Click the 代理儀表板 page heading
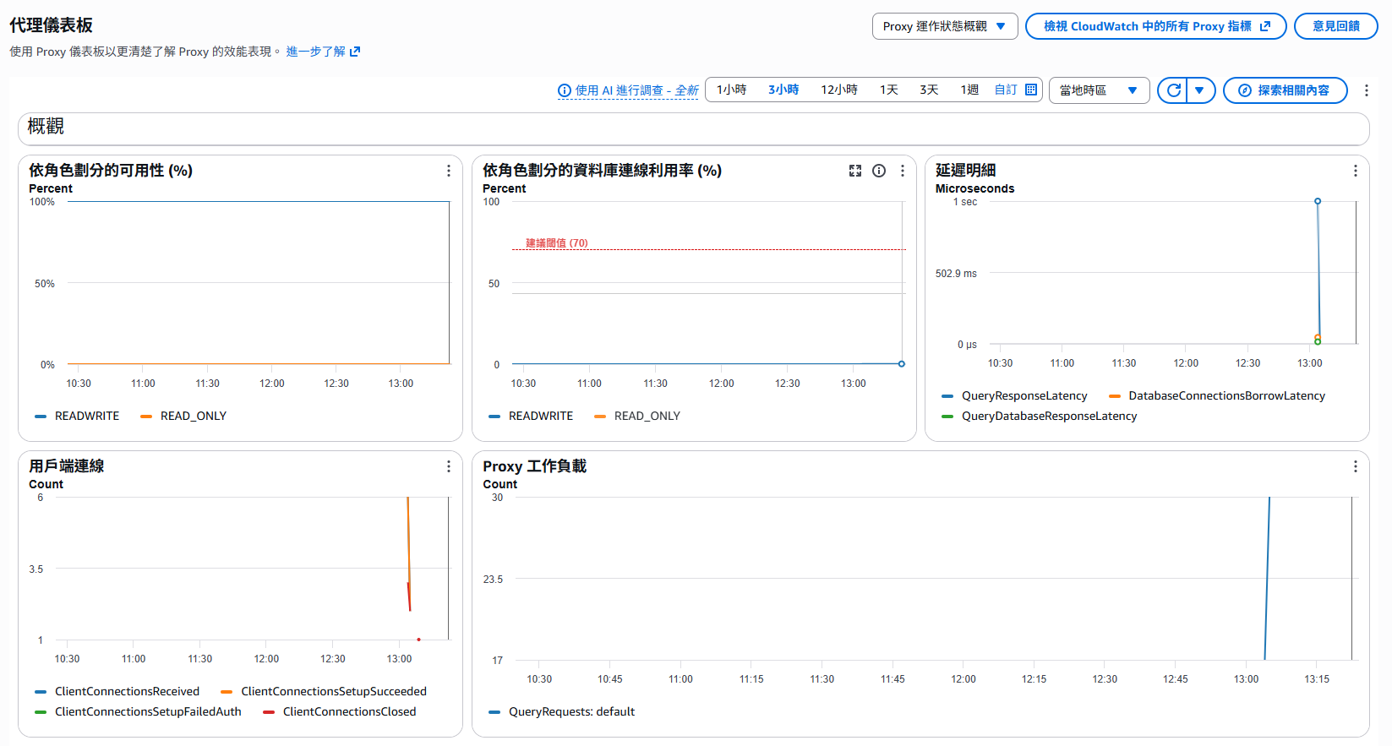This screenshot has width=1392, height=746. 51,25
